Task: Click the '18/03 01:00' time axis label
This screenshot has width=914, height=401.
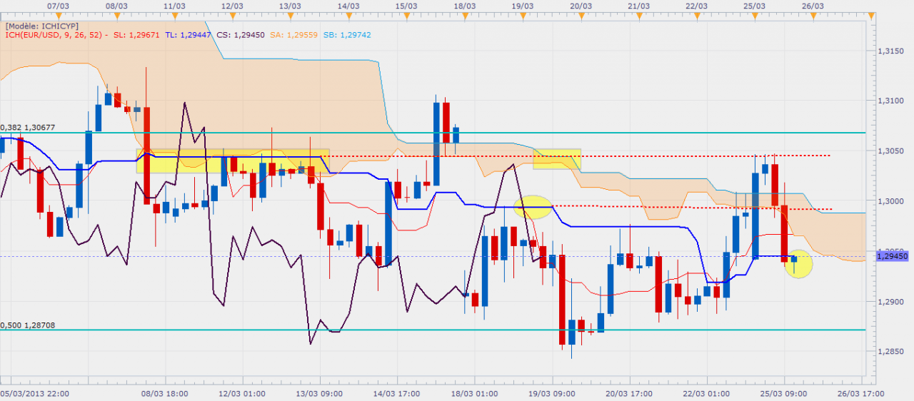Action: point(474,393)
